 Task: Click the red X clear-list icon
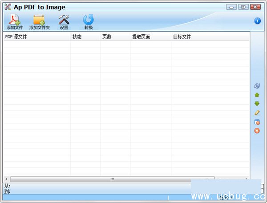[257, 130]
